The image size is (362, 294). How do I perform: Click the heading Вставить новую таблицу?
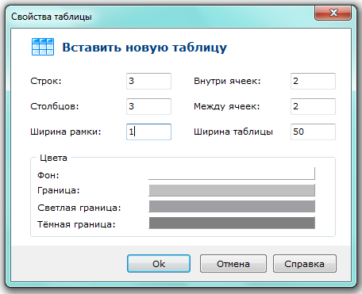click(x=144, y=48)
